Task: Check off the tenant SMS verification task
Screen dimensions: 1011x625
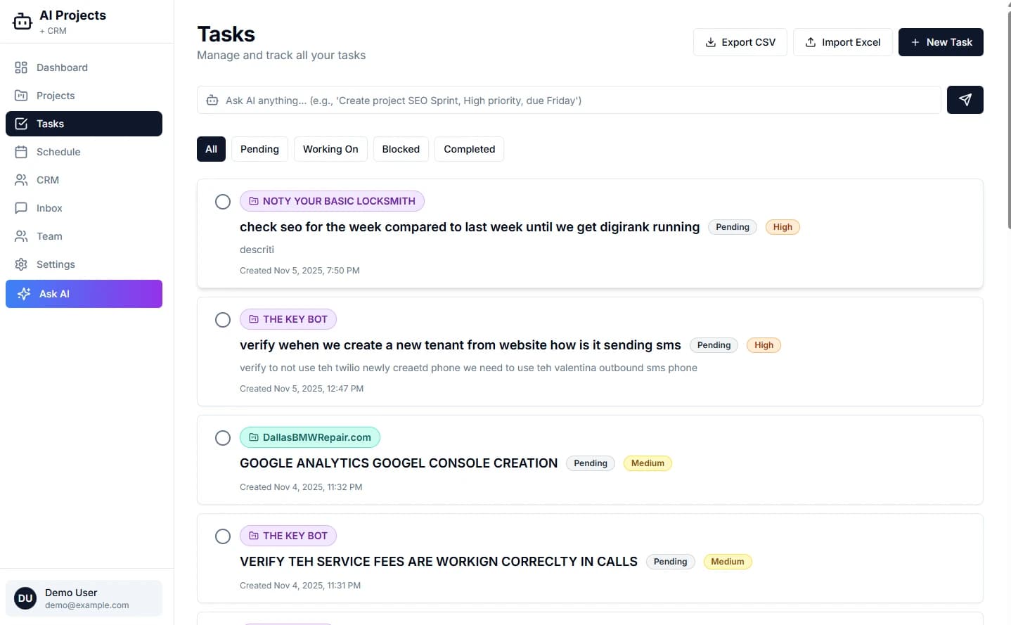Action: click(223, 320)
